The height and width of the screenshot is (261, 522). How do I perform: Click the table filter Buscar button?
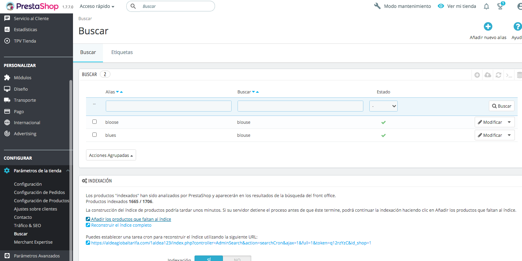click(502, 106)
